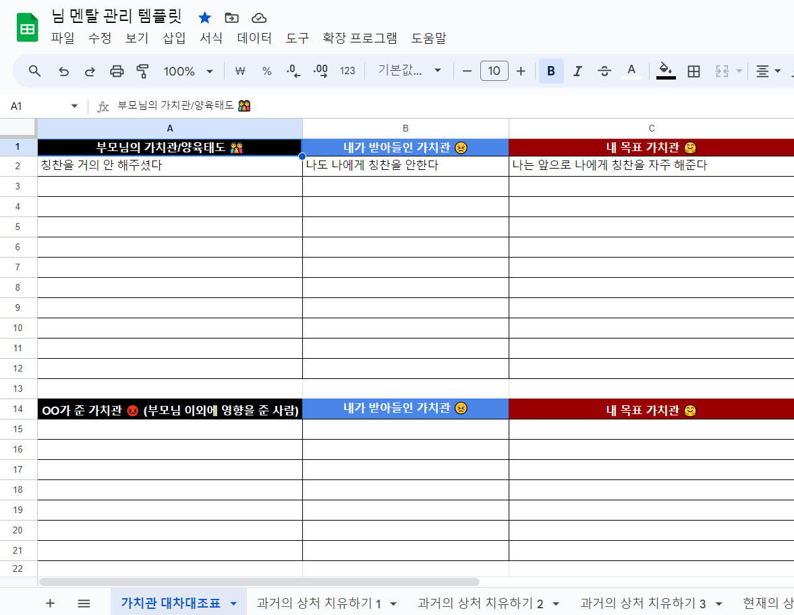Click the font size input field
The width and height of the screenshot is (794, 615).
click(494, 71)
